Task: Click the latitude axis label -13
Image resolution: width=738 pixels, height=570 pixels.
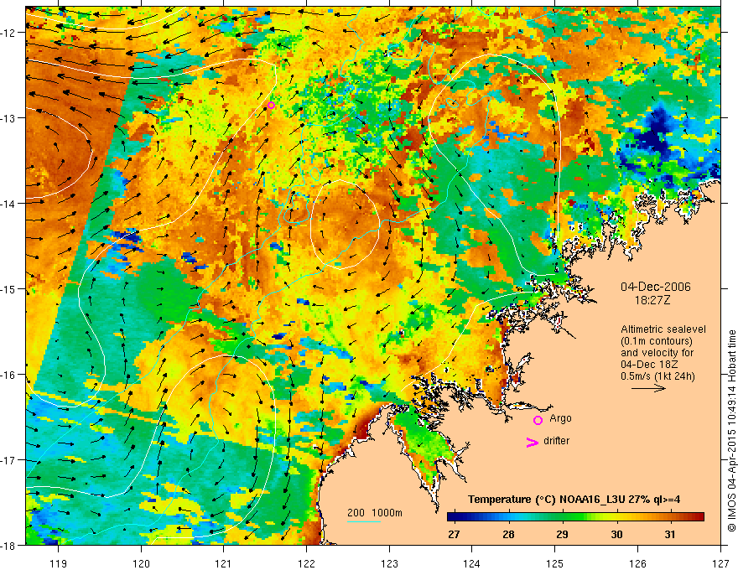Action: coord(8,118)
